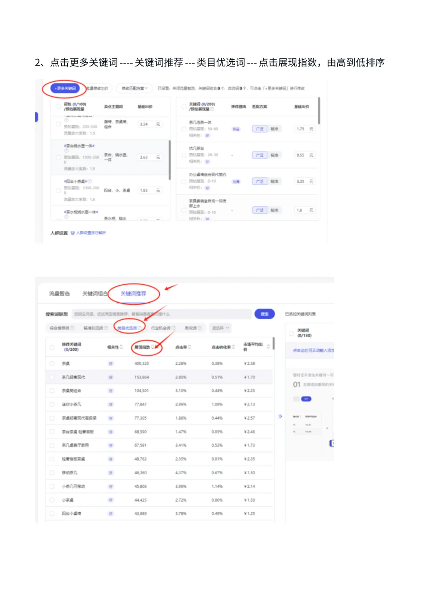Click the blue 搜索 button
Image resolution: width=429 pixels, height=607 pixels.
pos(265,314)
